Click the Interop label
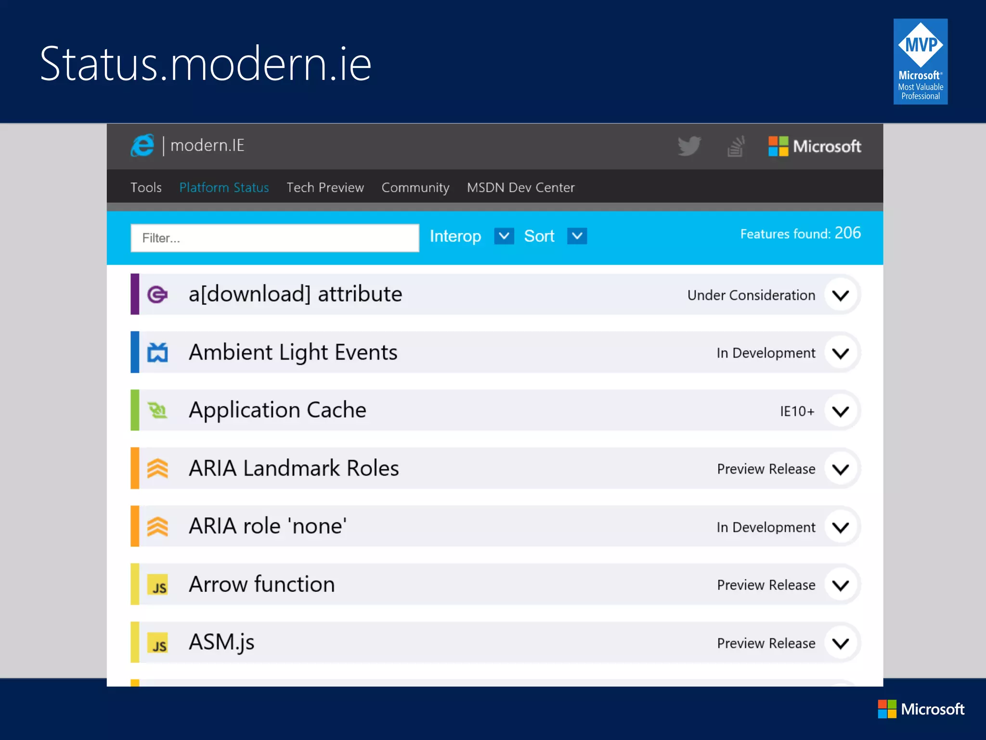Screen dimensions: 986x740 455,236
